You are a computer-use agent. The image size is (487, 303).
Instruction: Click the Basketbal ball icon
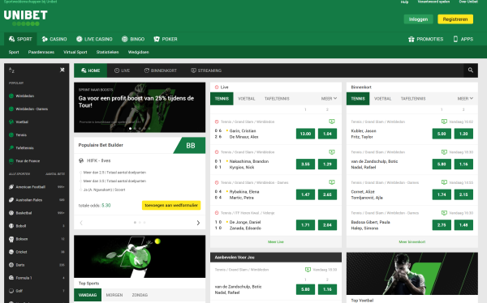[x=11, y=213]
